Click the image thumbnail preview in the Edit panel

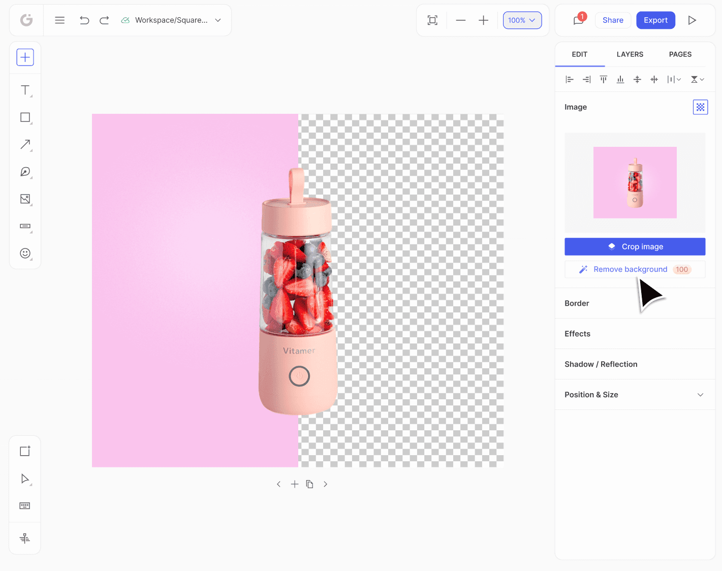[x=635, y=182]
